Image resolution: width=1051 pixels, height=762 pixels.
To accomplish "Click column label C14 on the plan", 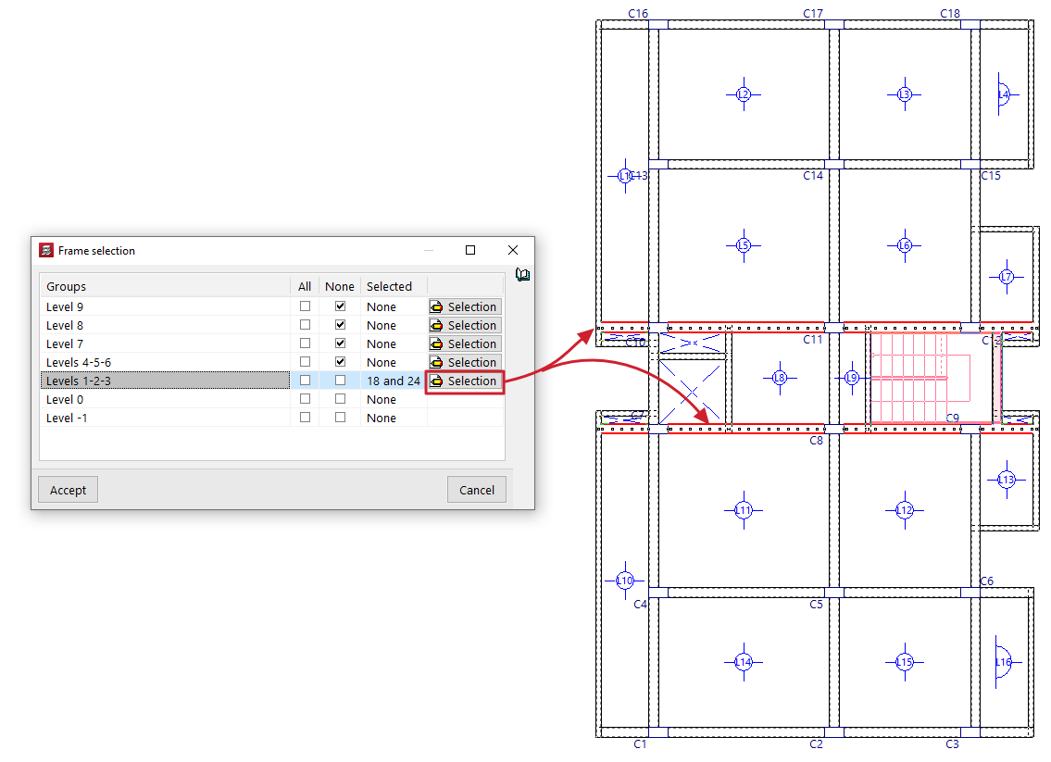I will (x=812, y=175).
